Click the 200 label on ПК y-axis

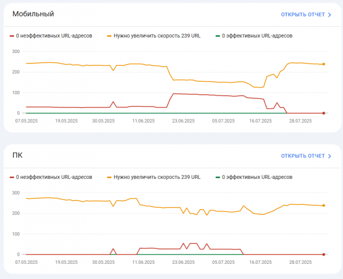point(16,213)
